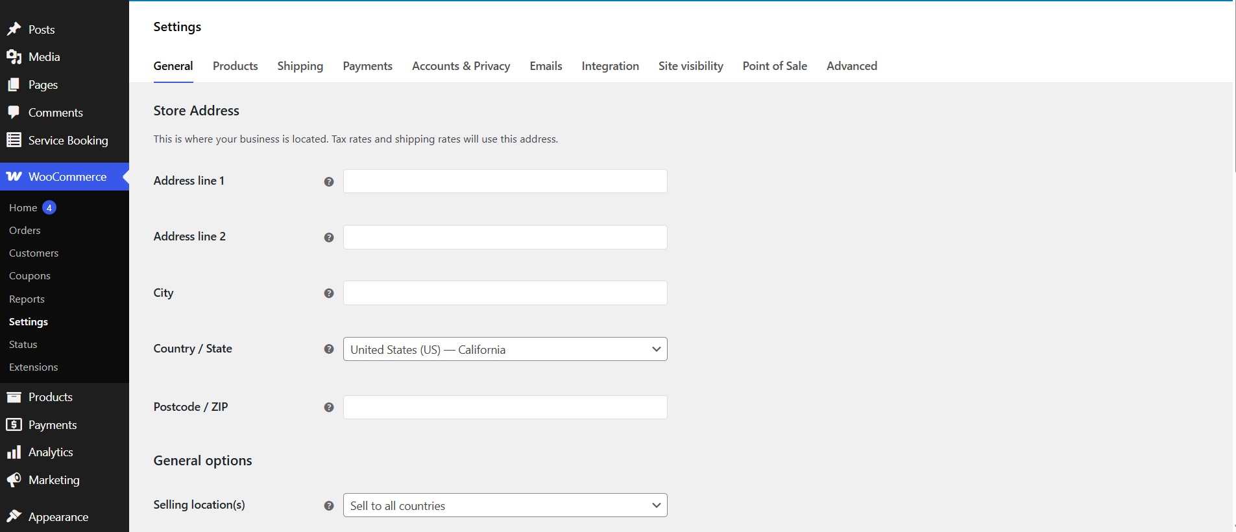
Task: Go to the Point of Sale tab
Action: (x=775, y=66)
